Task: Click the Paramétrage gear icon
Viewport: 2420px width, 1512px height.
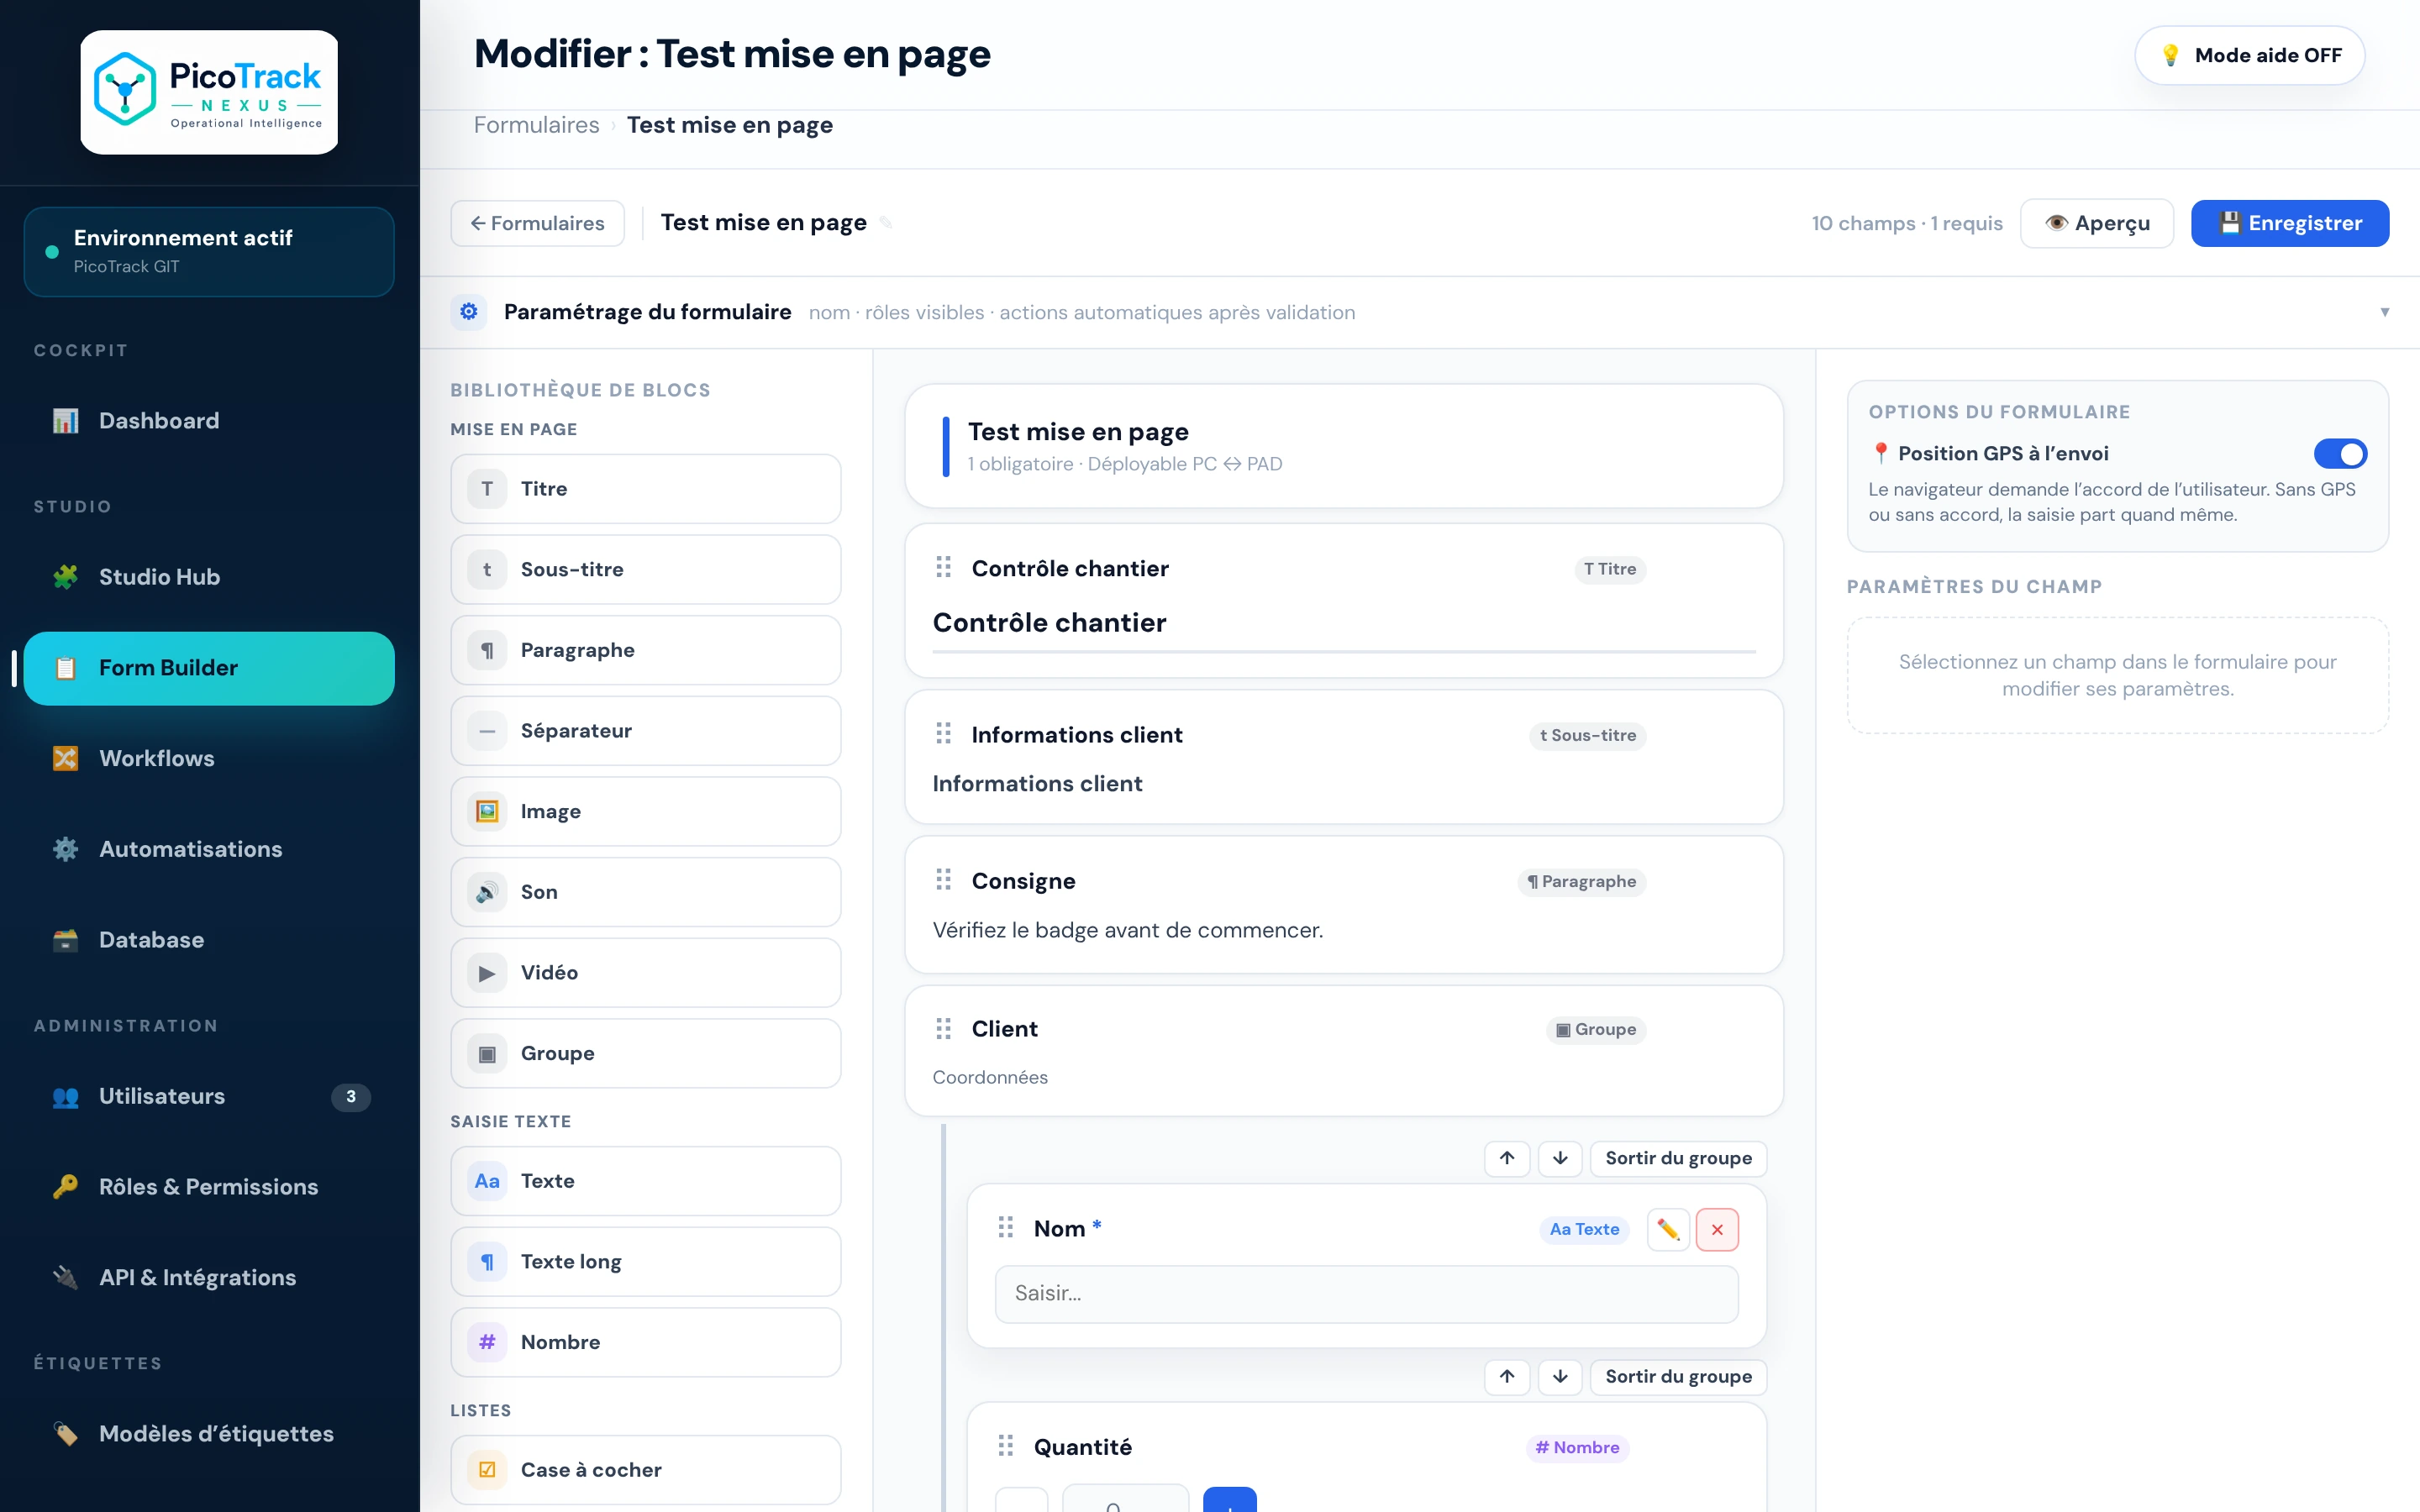Action: coord(469,312)
